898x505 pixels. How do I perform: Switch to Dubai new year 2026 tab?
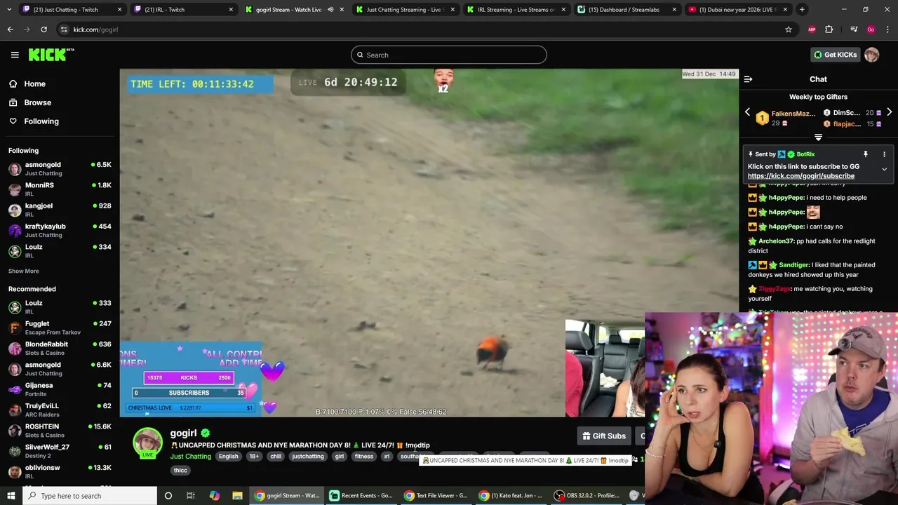[737, 10]
